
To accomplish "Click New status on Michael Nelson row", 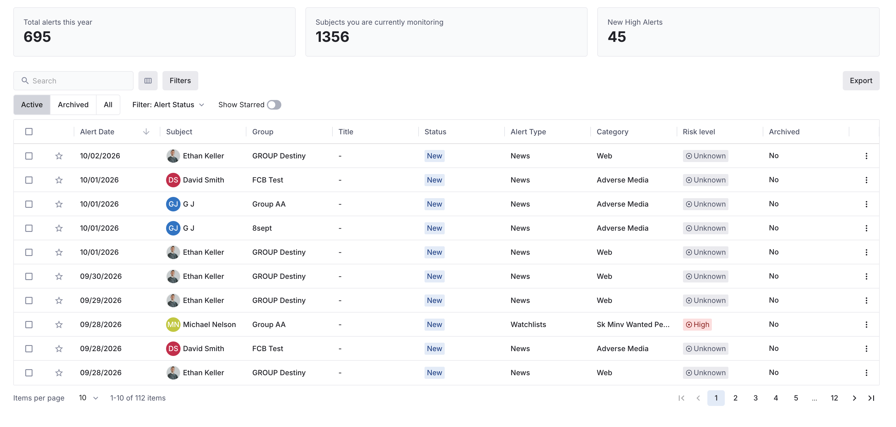I will [434, 324].
